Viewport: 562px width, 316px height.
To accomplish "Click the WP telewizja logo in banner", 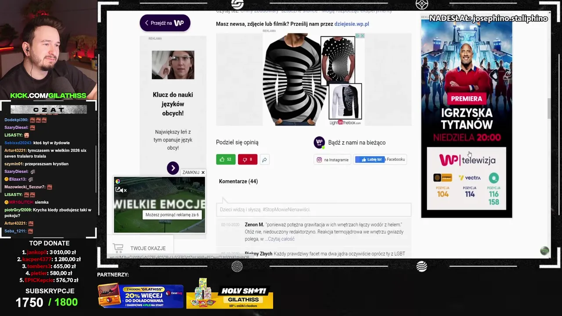I will 467,160.
